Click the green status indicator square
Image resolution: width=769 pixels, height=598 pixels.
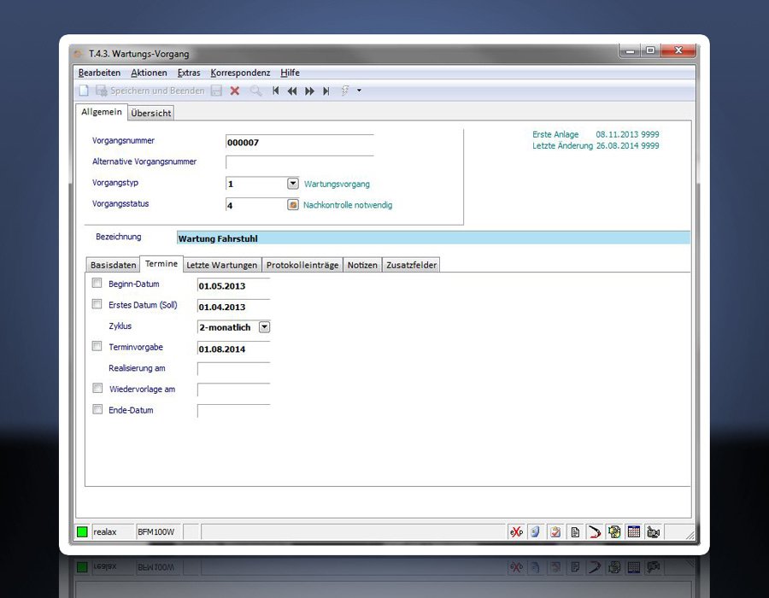(82, 532)
